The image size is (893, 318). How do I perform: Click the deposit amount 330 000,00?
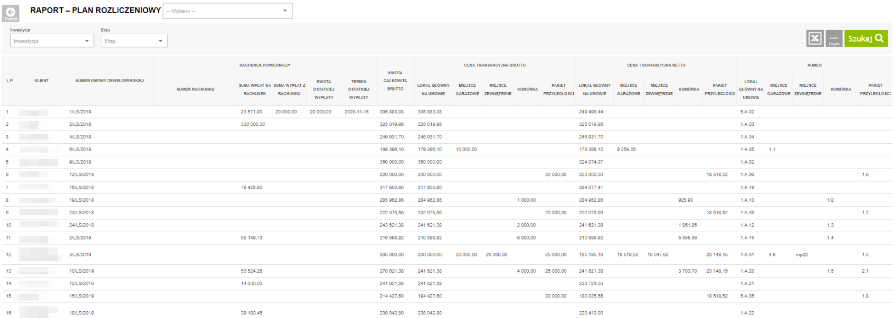point(253,124)
